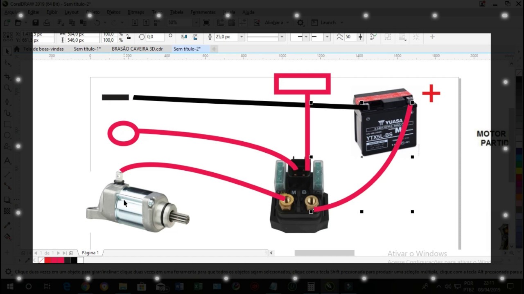Open the Bitmaps menu

pos(136,12)
